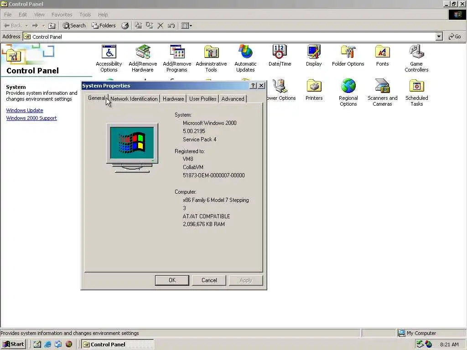Viewport: 467px width, 350px height.
Task: Switch to the General tab
Action: [97, 98]
